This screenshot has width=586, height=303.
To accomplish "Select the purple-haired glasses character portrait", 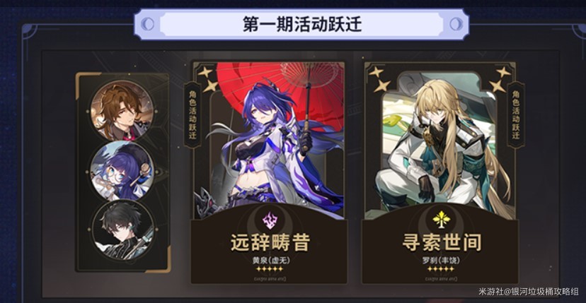I will coord(122,172).
